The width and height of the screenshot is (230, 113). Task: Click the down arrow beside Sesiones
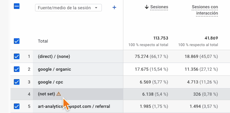(x=147, y=7)
